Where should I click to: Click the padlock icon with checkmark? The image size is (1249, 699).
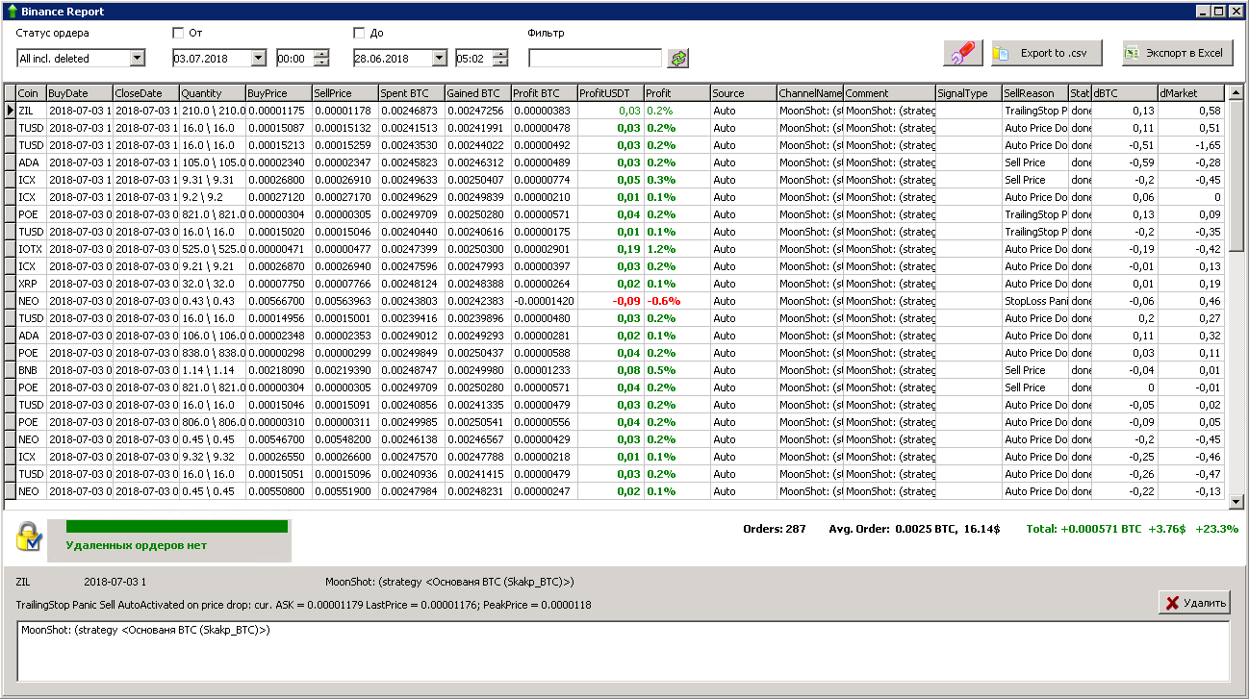pos(29,537)
